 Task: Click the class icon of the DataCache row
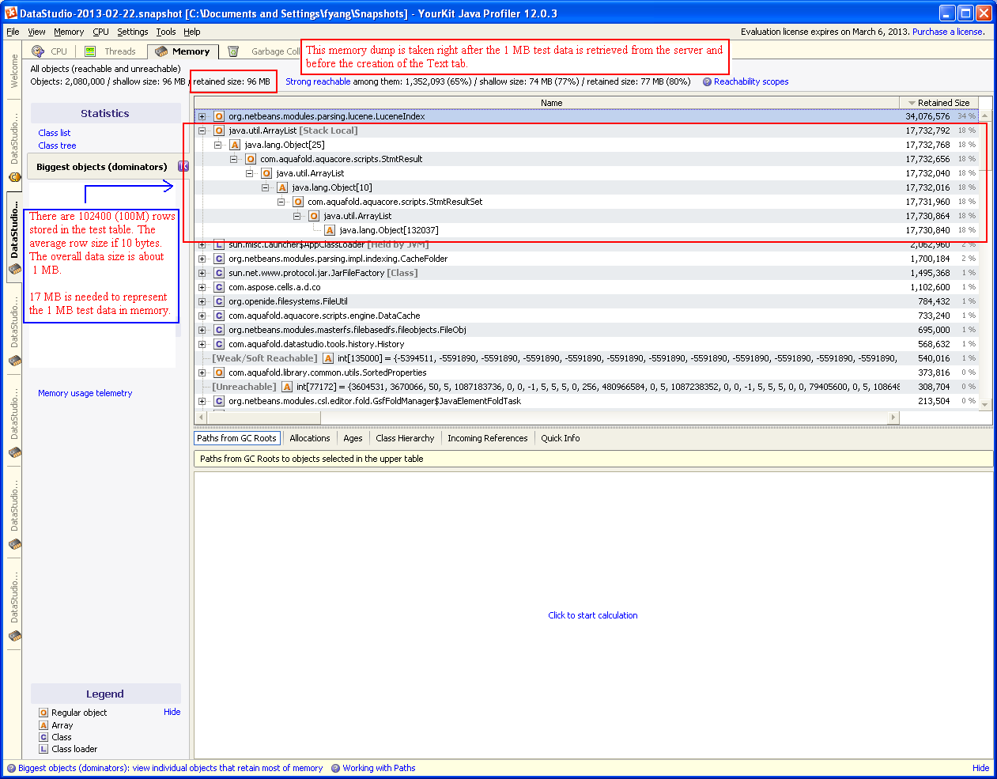pyautogui.click(x=219, y=316)
